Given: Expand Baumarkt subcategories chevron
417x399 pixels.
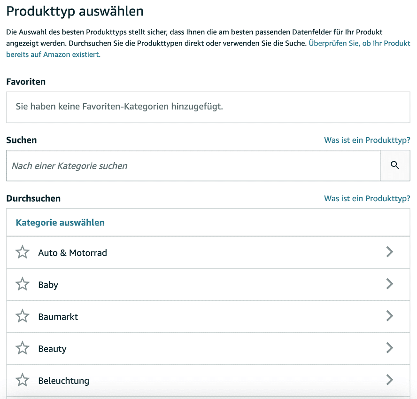Looking at the screenshot, I should point(389,316).
